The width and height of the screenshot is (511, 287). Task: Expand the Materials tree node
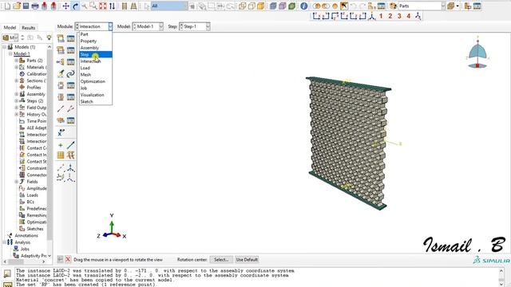[x=16, y=67]
